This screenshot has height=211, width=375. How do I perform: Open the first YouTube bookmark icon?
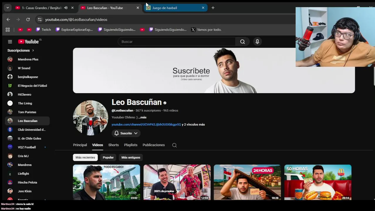click(20, 30)
